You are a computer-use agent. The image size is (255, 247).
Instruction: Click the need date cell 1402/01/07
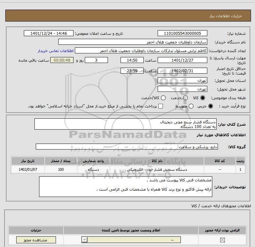tap(28, 169)
